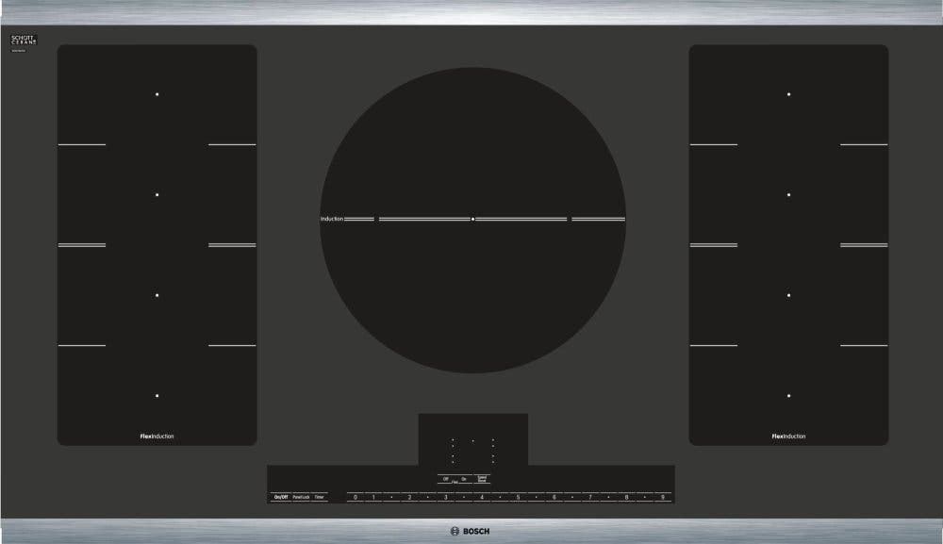Click the Bosch logo on trim
Screen dimensions: 943x544
point(471,532)
